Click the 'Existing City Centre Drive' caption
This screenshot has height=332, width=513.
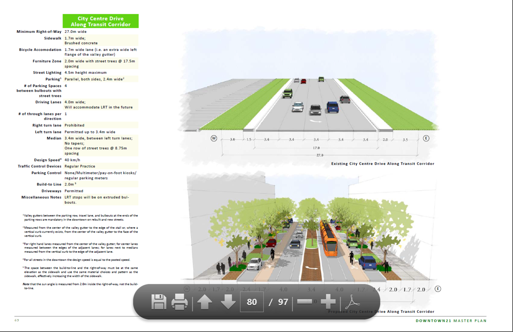(x=383, y=164)
